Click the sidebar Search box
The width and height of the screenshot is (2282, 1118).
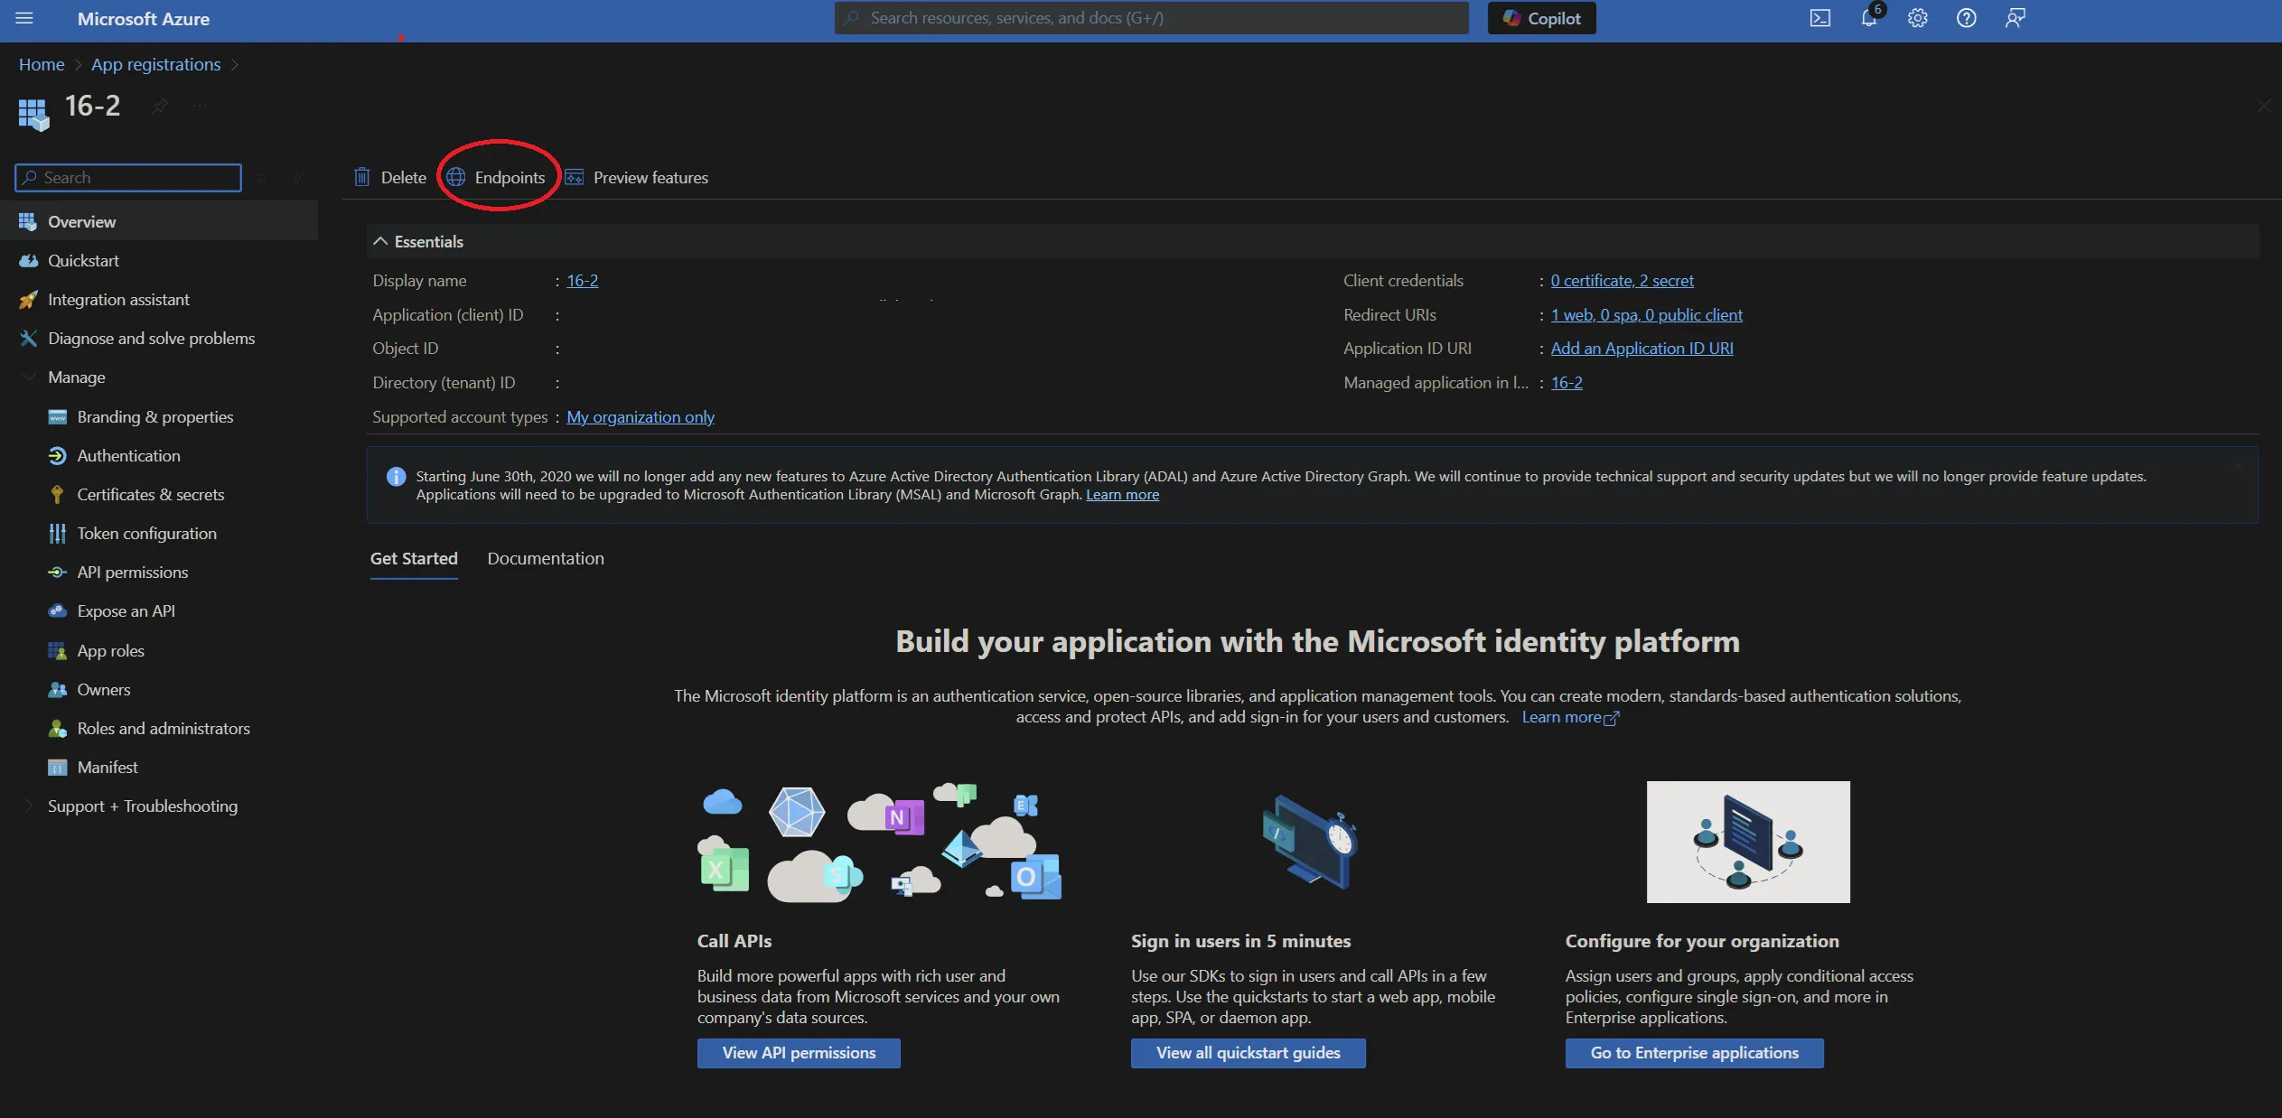[x=128, y=178]
